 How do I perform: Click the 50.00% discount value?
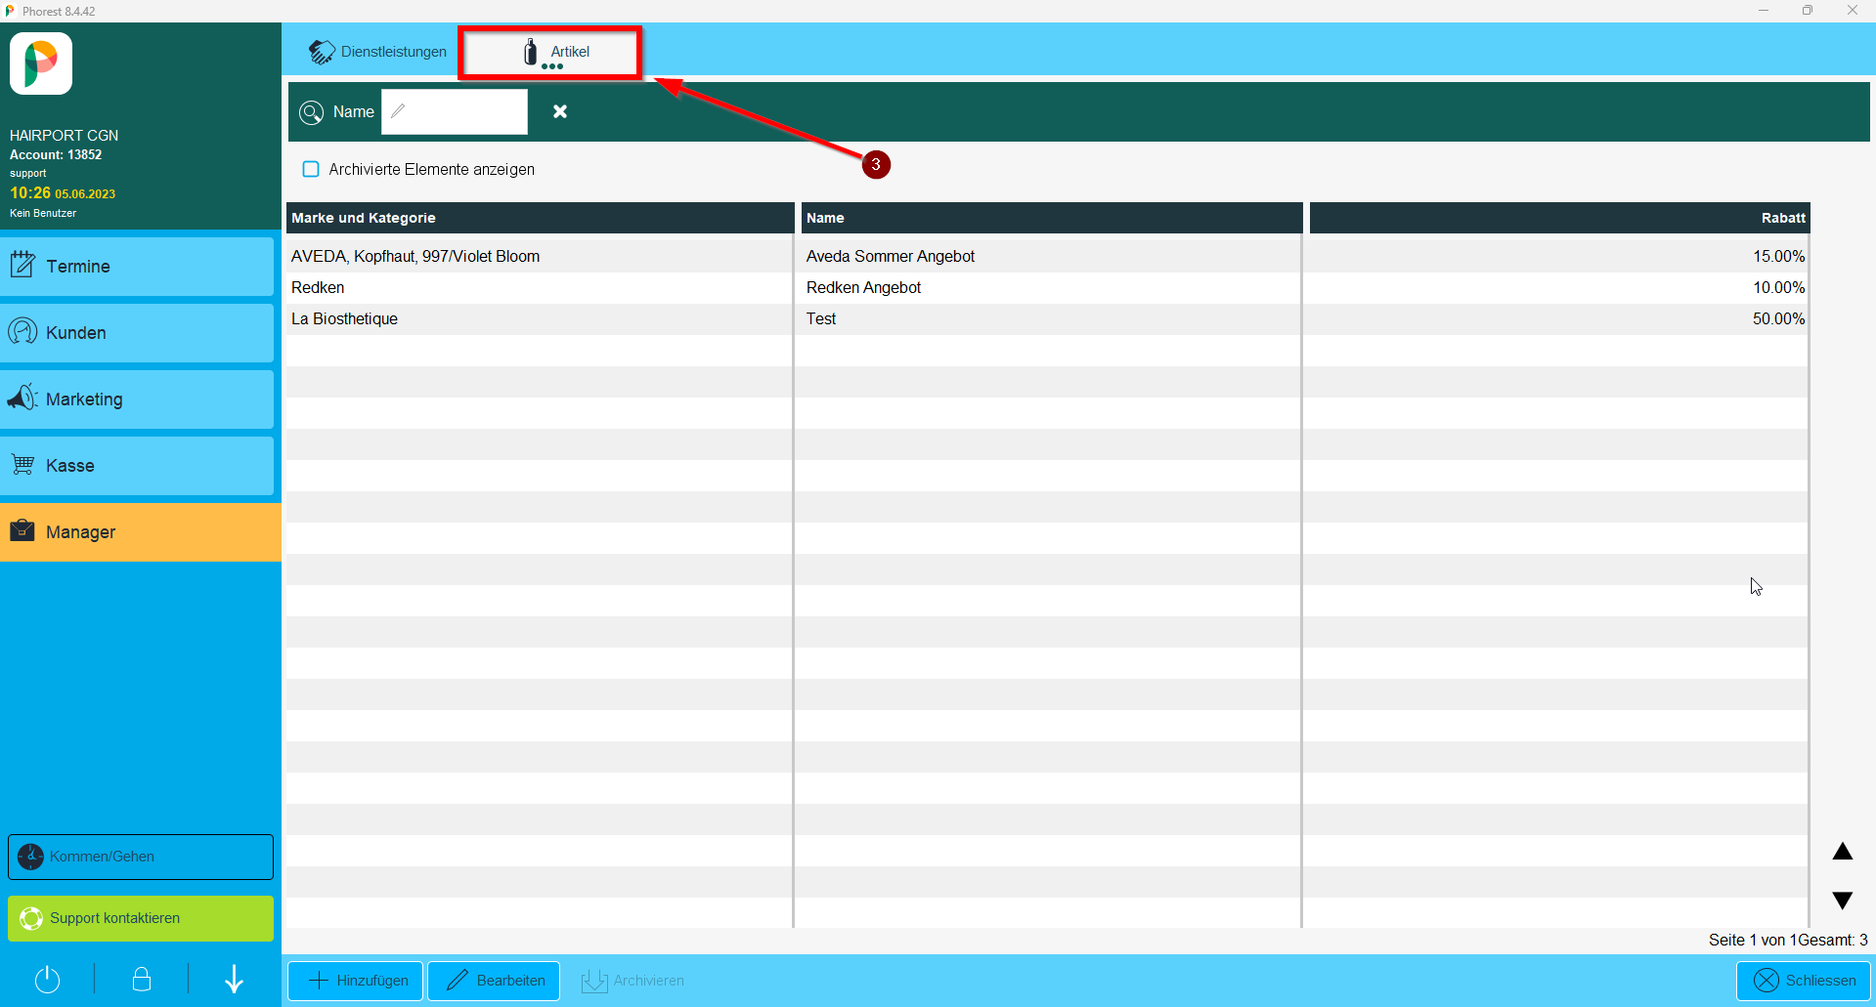tap(1778, 318)
